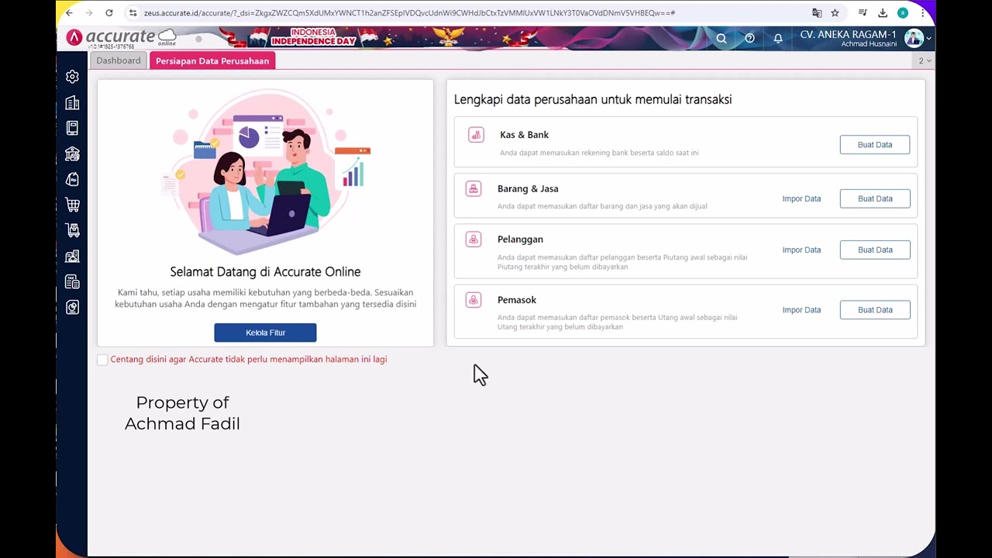The width and height of the screenshot is (992, 558).
Task: Click the Barang & Jasa row icon
Action: (x=474, y=188)
